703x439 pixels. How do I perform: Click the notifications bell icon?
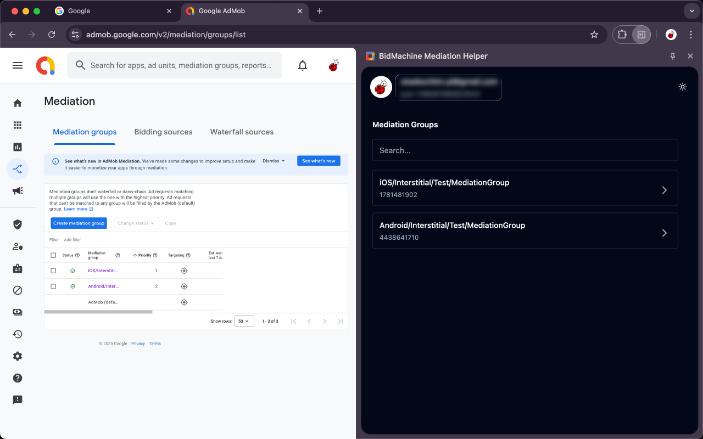302,66
